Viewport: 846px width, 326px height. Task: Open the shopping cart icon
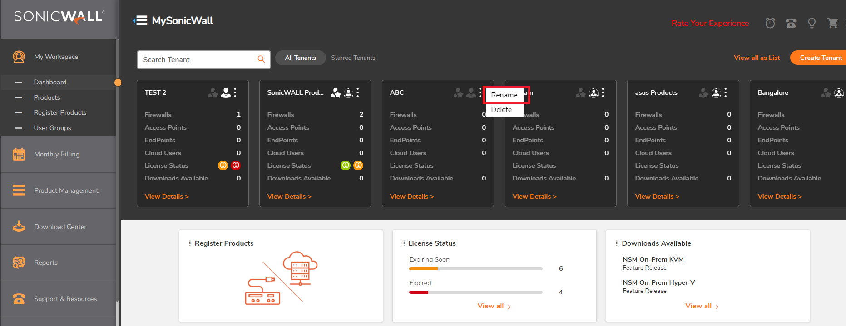(x=832, y=23)
